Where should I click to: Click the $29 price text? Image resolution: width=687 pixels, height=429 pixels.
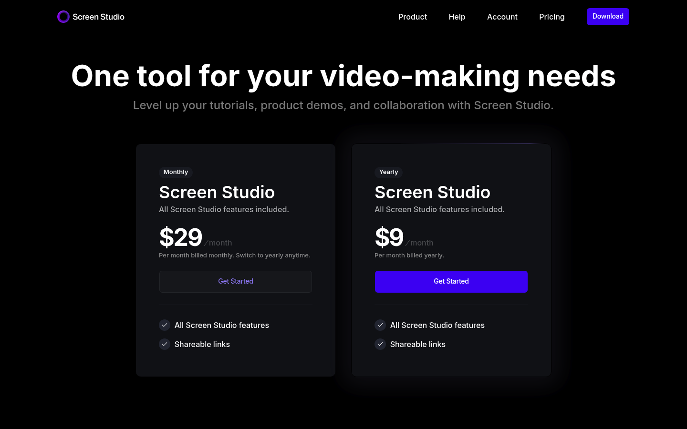[x=181, y=237]
